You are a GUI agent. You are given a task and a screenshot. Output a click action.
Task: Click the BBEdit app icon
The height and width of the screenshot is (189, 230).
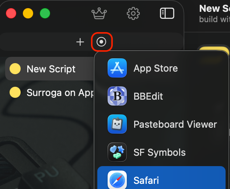117,96
